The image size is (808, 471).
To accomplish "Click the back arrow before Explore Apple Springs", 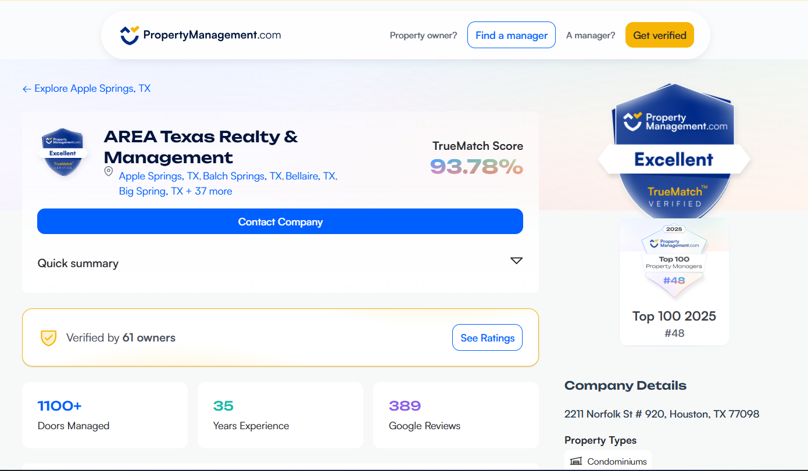I will (x=27, y=88).
